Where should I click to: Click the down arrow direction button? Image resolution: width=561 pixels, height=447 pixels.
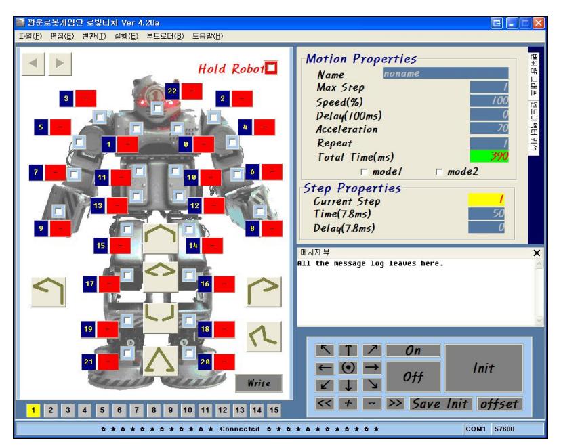(348, 385)
